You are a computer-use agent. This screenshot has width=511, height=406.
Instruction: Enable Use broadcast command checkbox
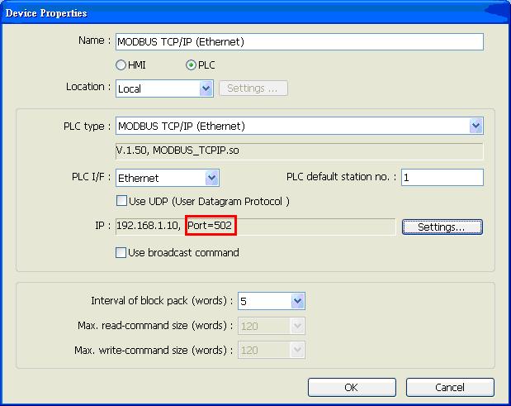[x=121, y=252]
